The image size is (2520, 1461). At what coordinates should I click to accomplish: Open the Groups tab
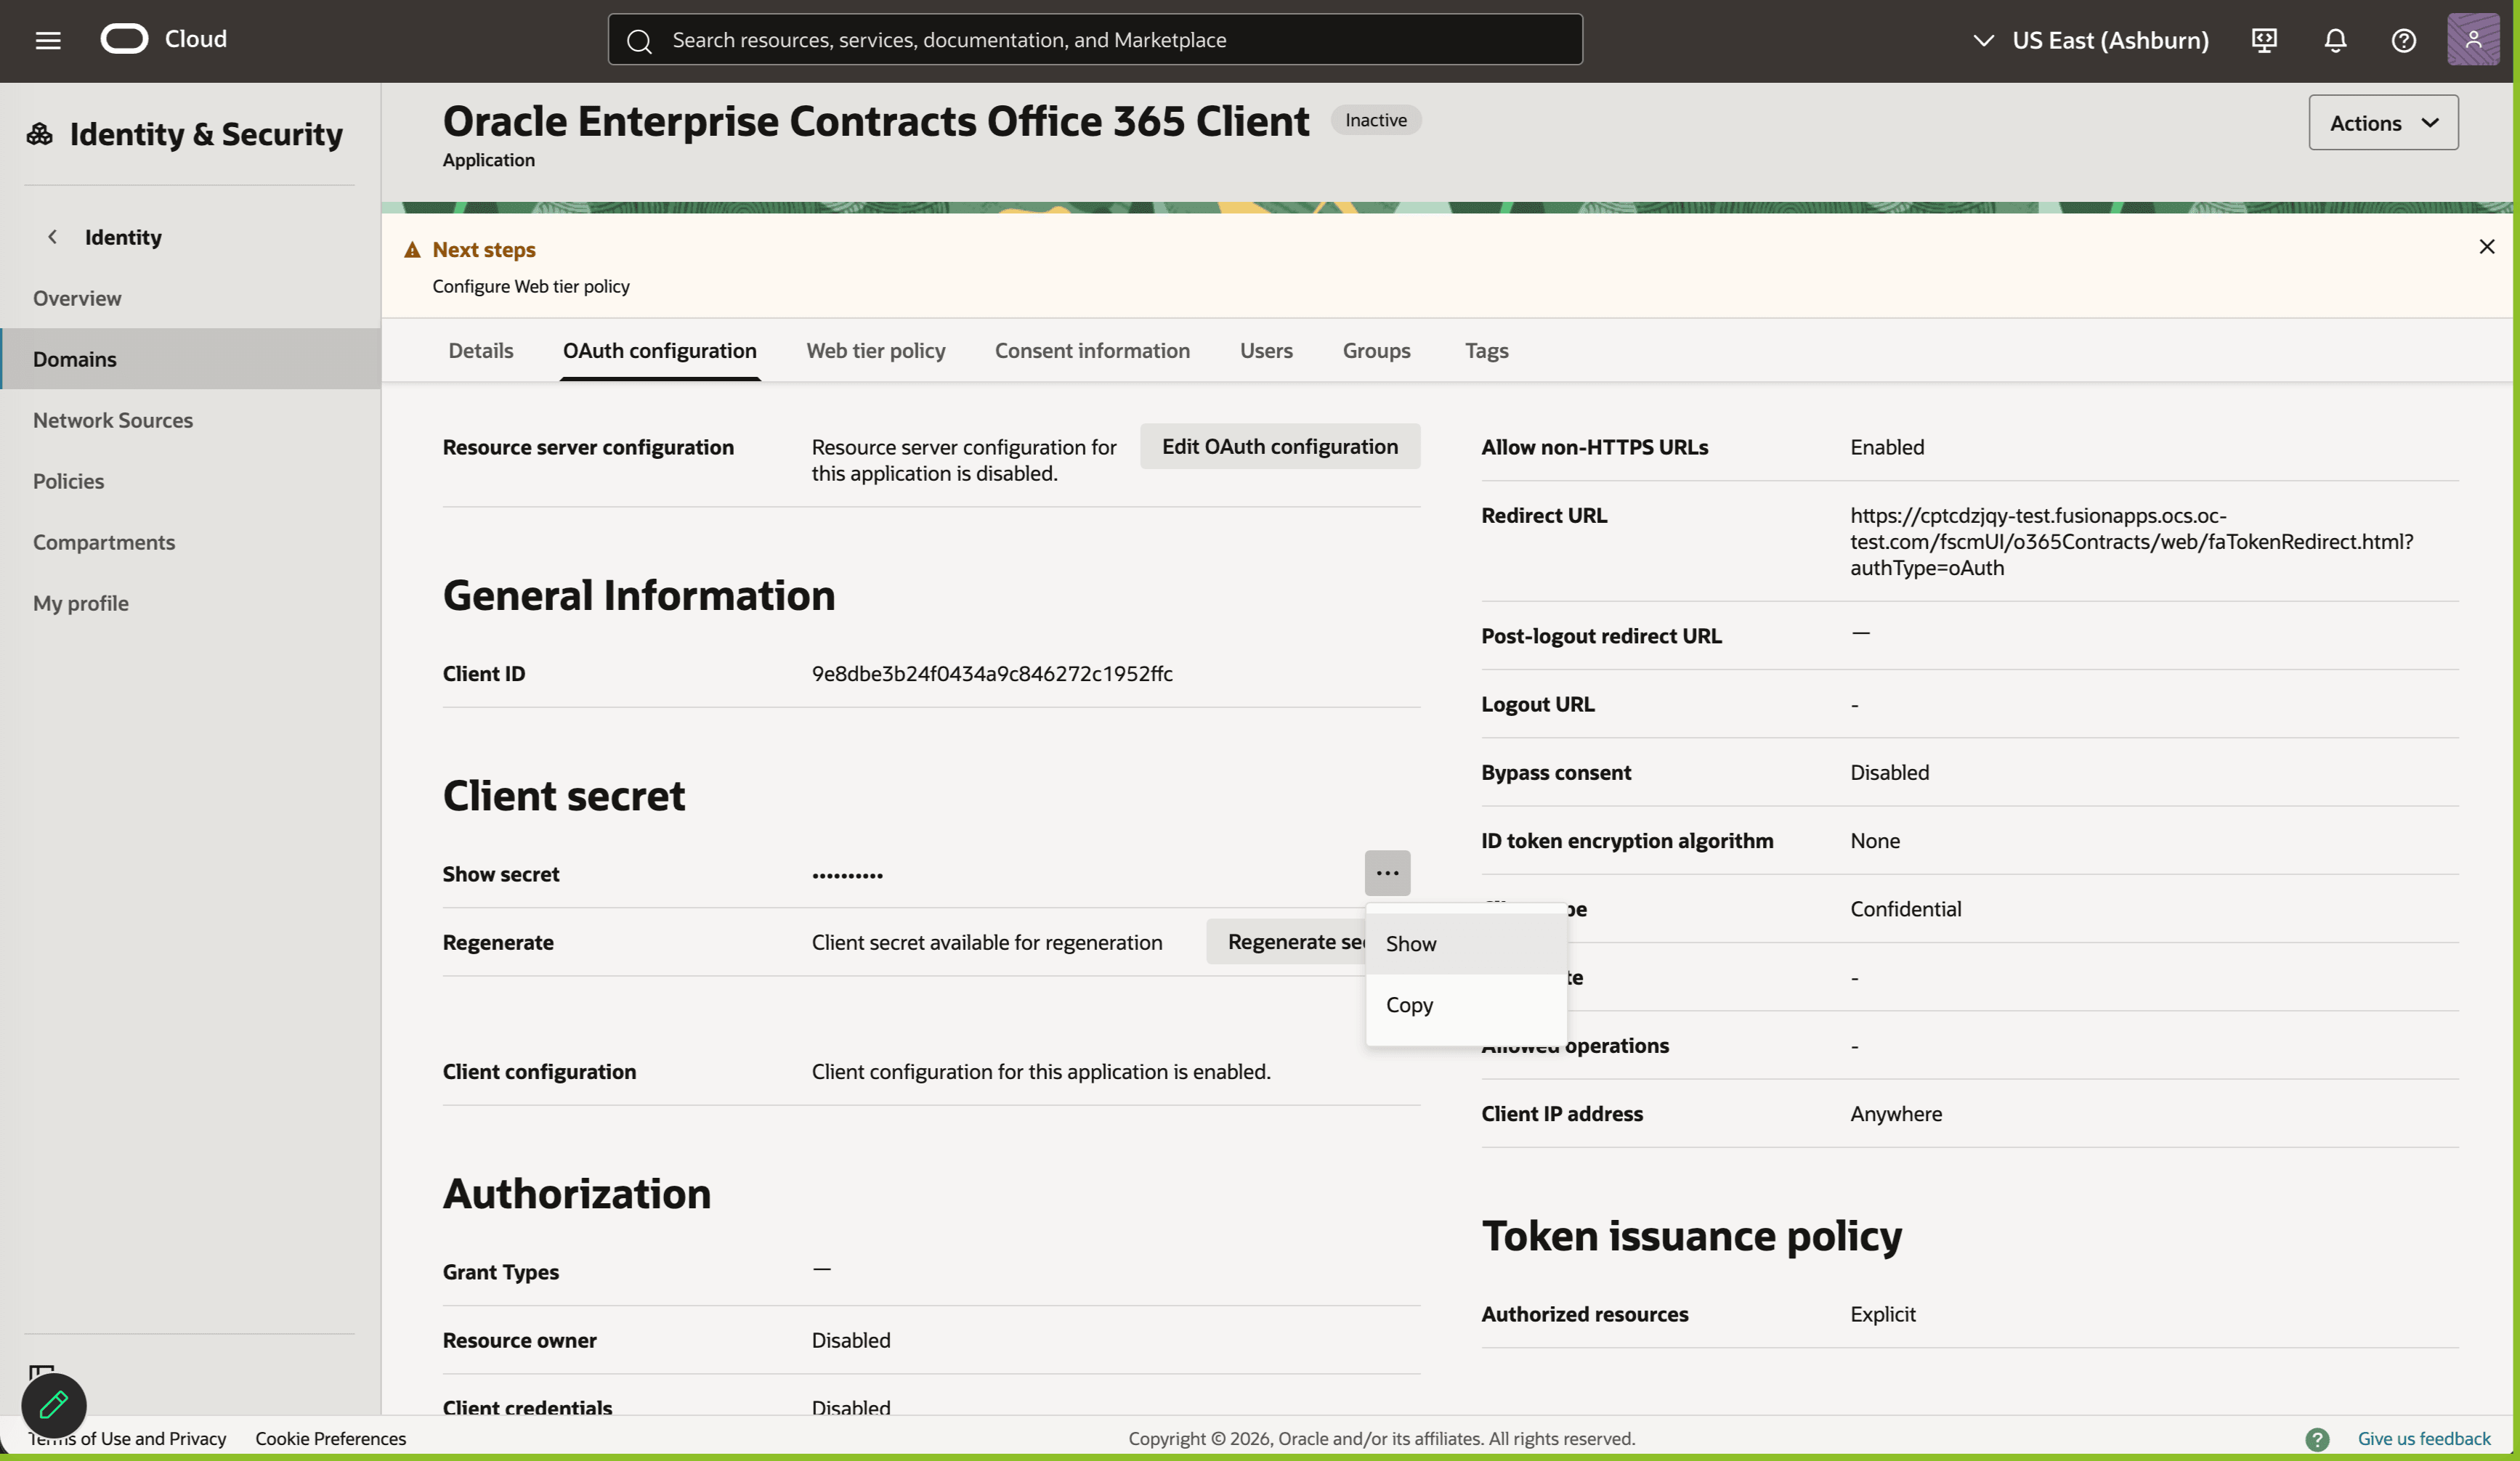click(1376, 351)
